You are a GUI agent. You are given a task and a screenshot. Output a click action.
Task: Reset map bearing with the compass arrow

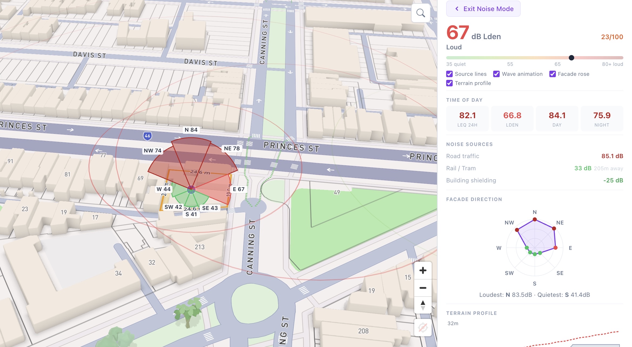423,305
